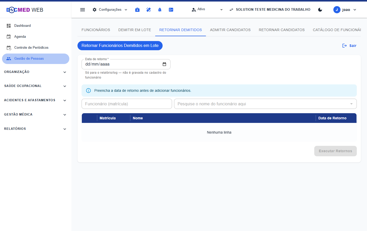Open the alert bell notifications
Screen dimensions: 367x231
(160, 10)
